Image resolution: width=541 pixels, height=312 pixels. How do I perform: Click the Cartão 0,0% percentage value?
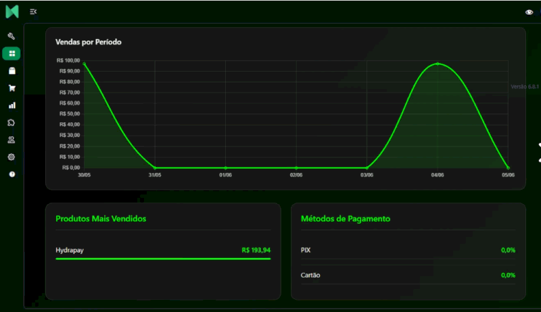coord(509,275)
